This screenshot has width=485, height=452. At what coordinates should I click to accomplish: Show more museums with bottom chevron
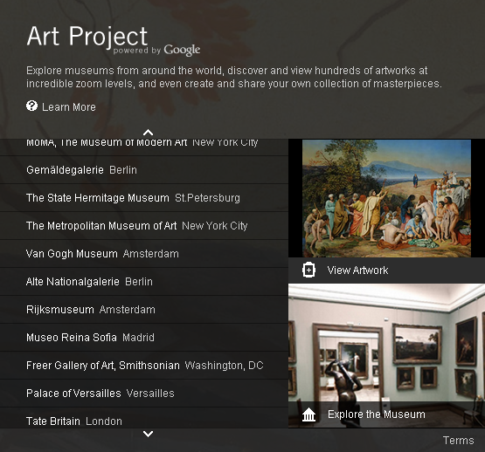click(149, 434)
